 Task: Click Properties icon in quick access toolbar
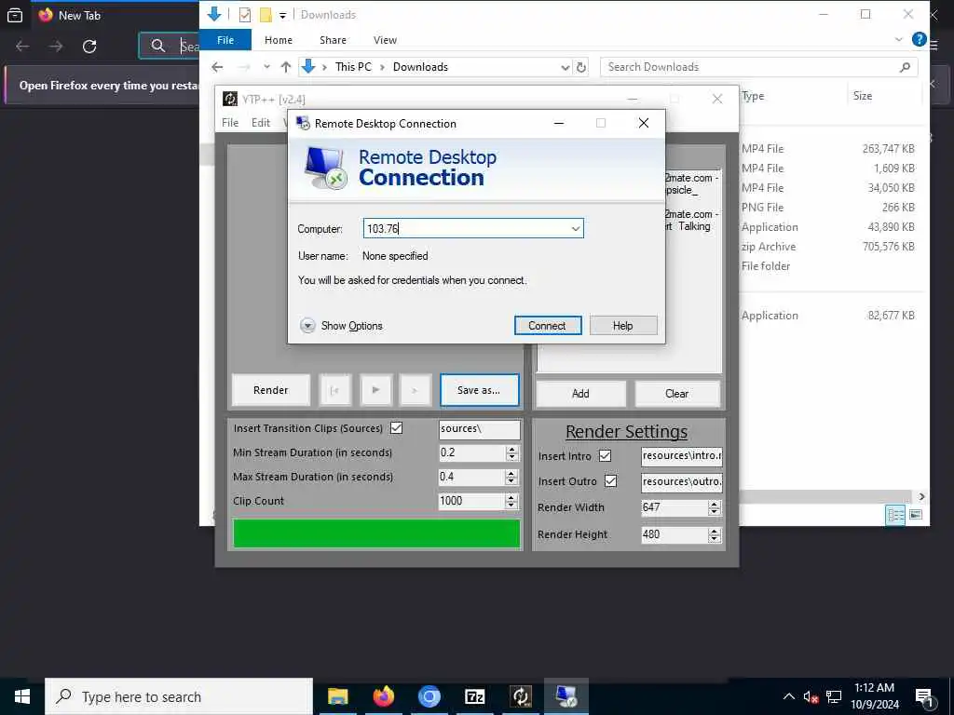point(245,15)
